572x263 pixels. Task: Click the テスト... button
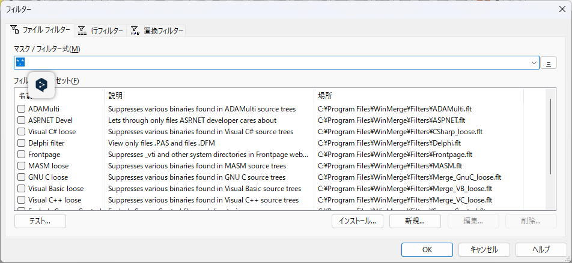tap(40, 220)
